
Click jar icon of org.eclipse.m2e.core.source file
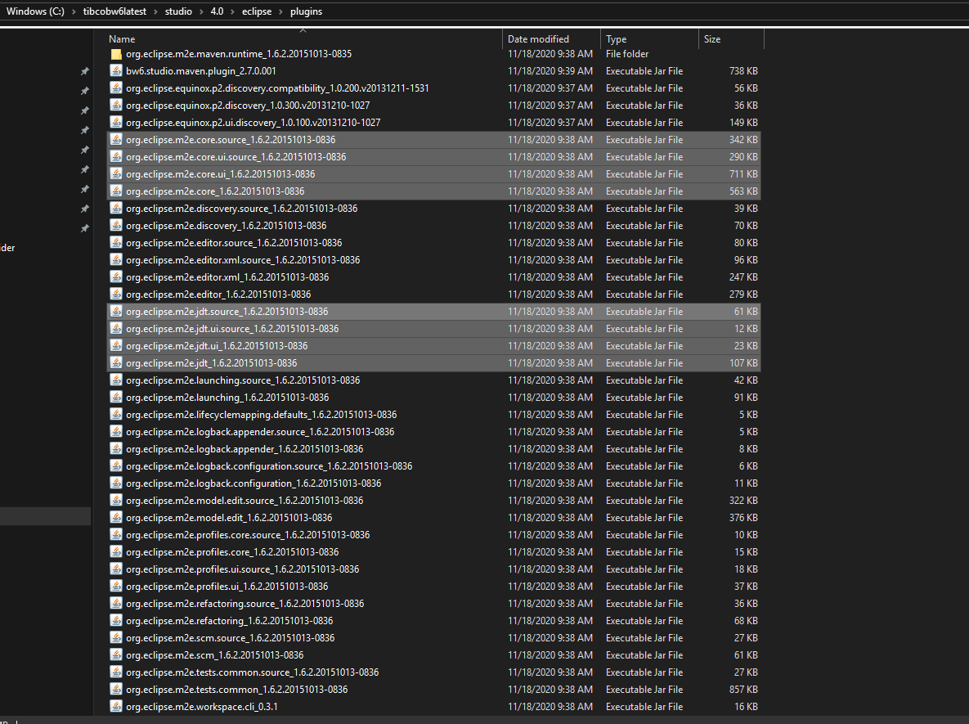(115, 140)
